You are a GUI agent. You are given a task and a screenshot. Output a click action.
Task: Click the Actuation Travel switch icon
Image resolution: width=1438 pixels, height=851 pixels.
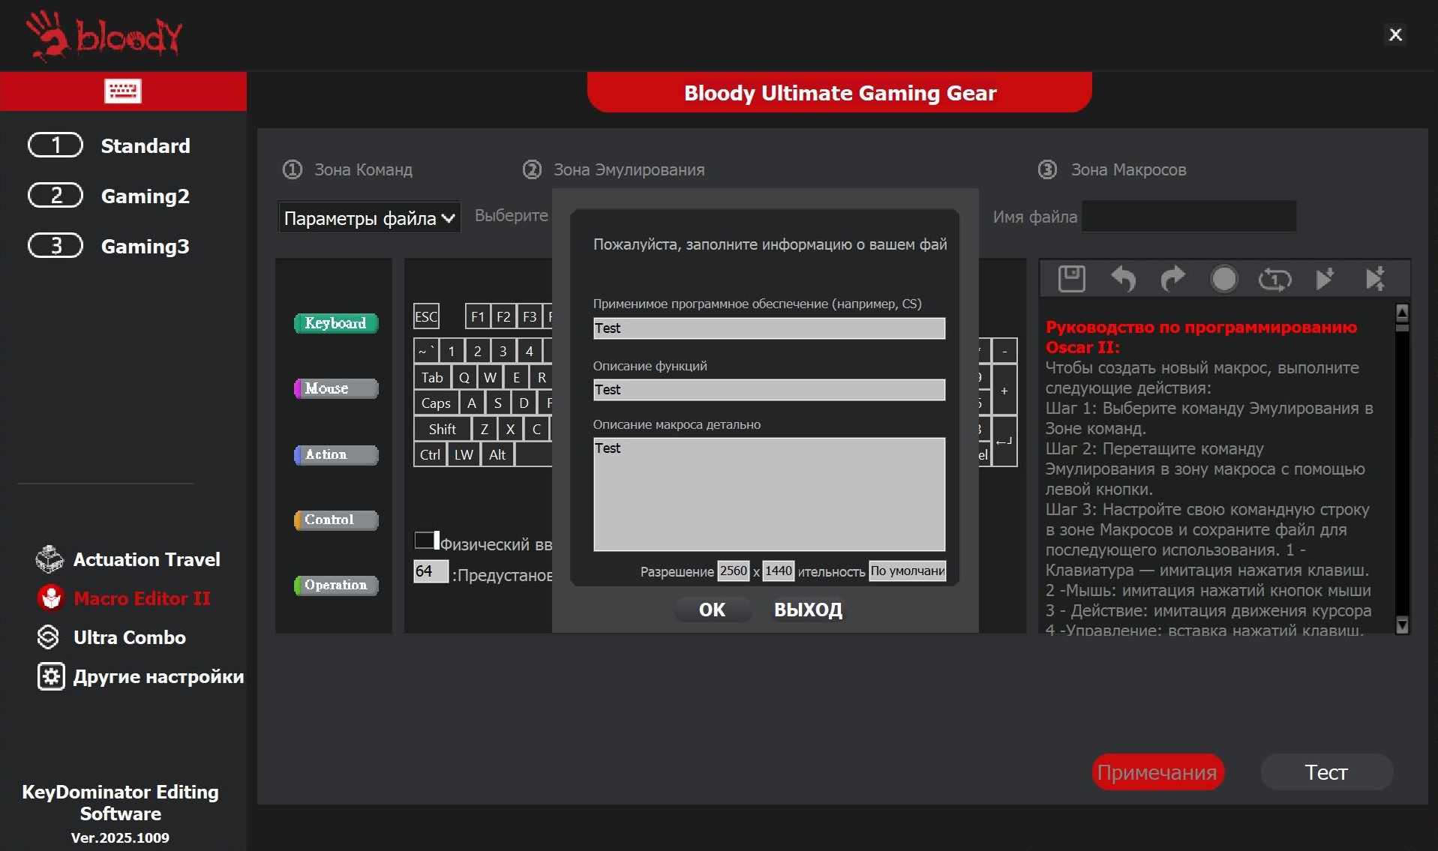(x=50, y=559)
